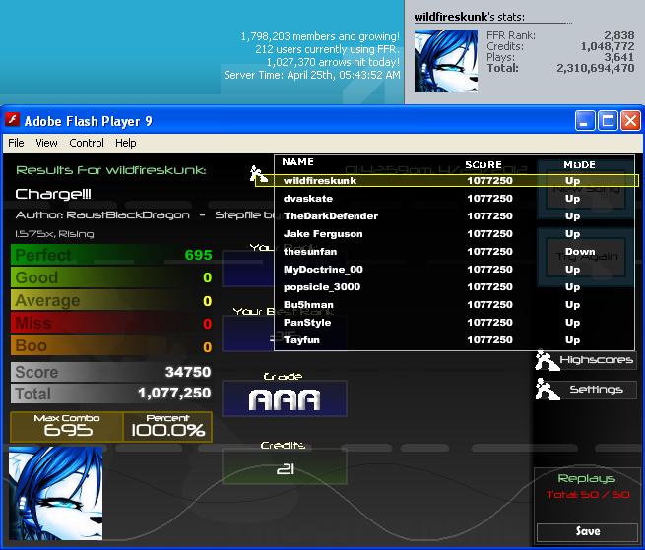
Task: Minimize the Adobe Flash Player window
Action: coord(585,121)
